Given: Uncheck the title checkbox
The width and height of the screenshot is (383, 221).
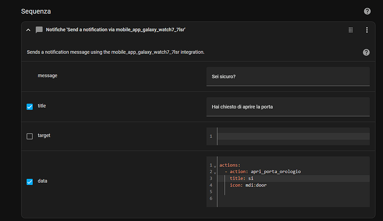Looking at the screenshot, I should click(29, 106).
